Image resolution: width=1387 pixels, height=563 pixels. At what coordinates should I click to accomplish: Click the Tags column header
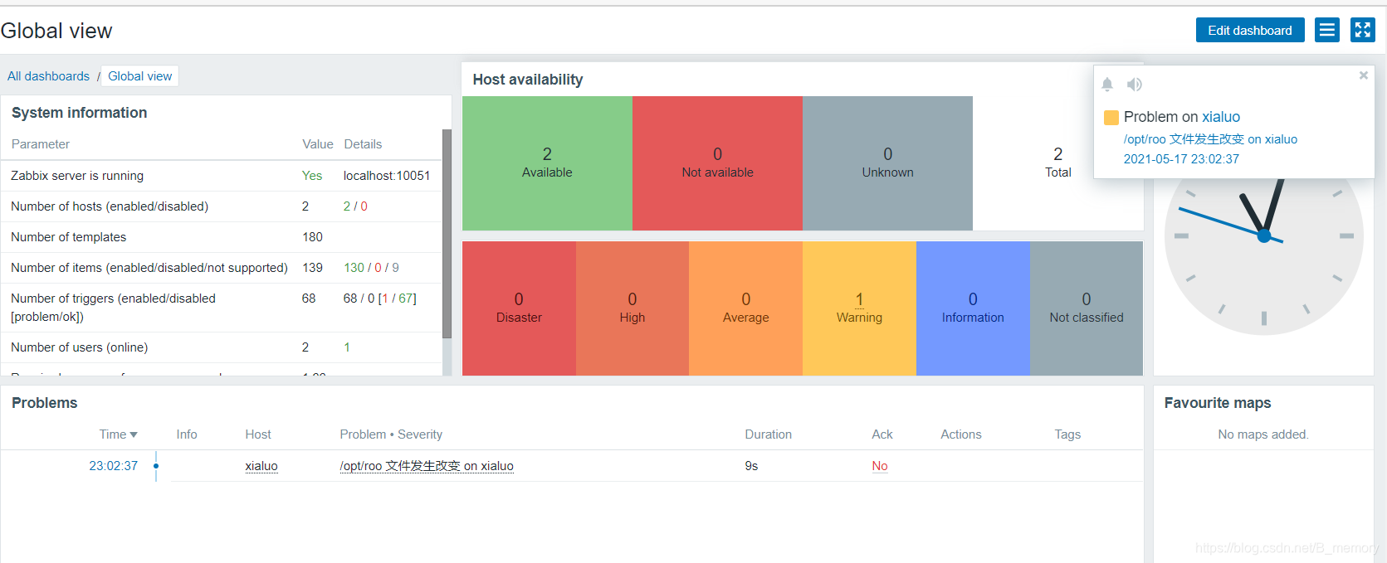pos(1067,434)
